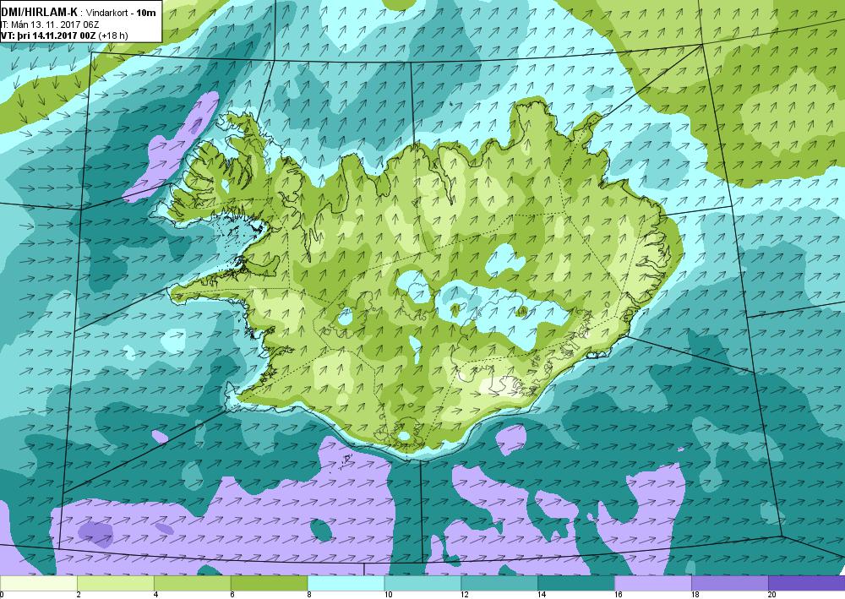Click the 6–8 m/s olive green legend swatch
The height and width of the screenshot is (599, 845).
[x=269, y=583]
